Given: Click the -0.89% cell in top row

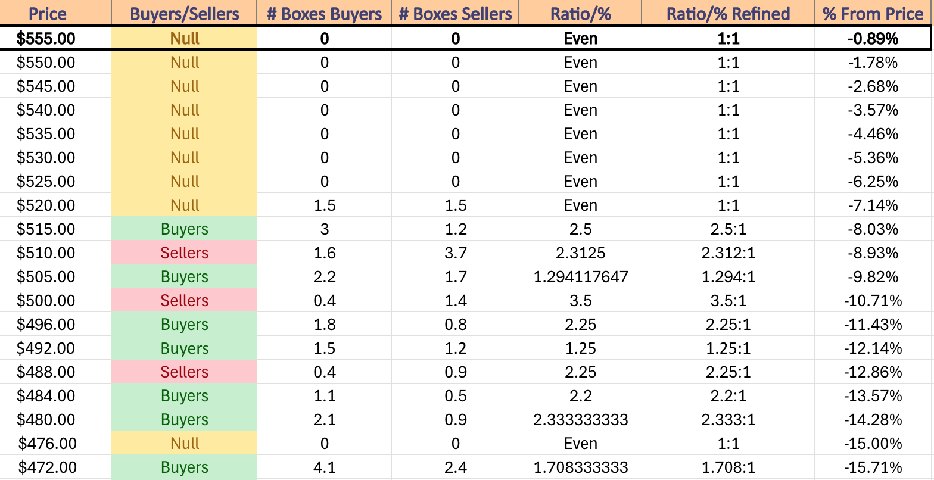Looking at the screenshot, I should (873, 39).
